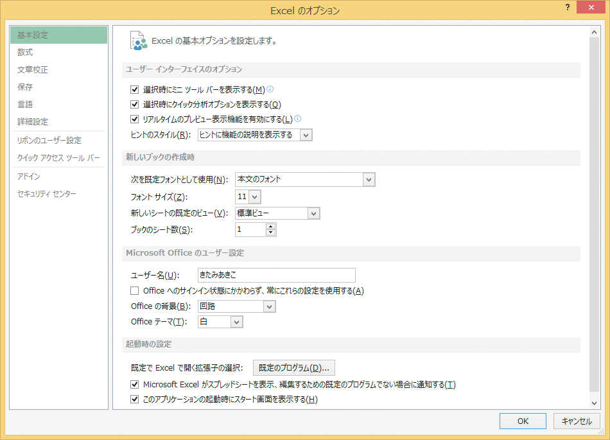Screen dimensions: 610x440
Task: Select 基本設定 category
Action: pyautogui.click(x=58, y=35)
